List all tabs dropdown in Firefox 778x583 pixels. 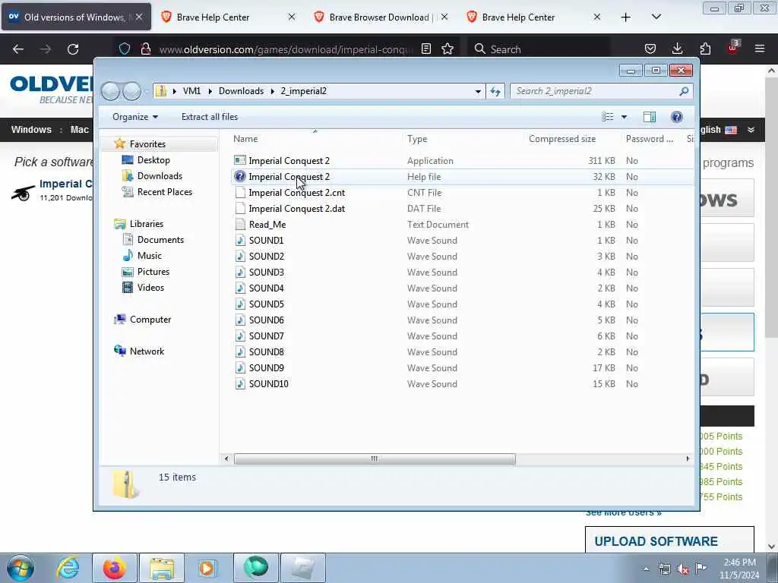tap(656, 17)
